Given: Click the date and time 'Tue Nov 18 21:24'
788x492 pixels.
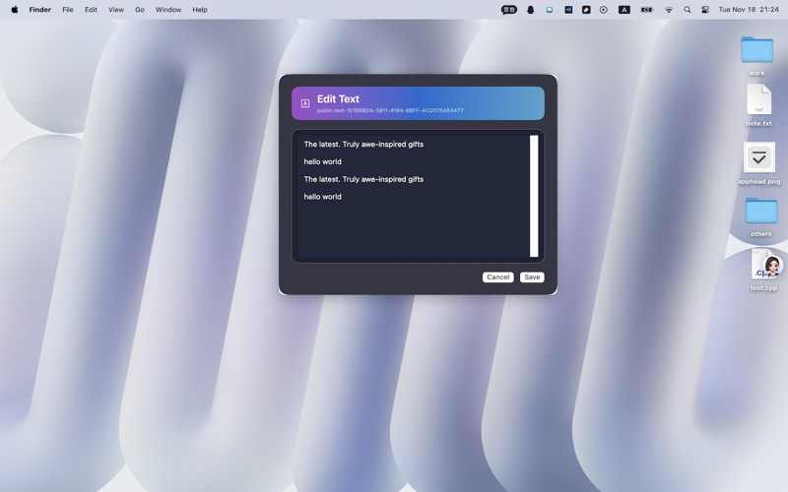Looking at the screenshot, I should click(749, 10).
